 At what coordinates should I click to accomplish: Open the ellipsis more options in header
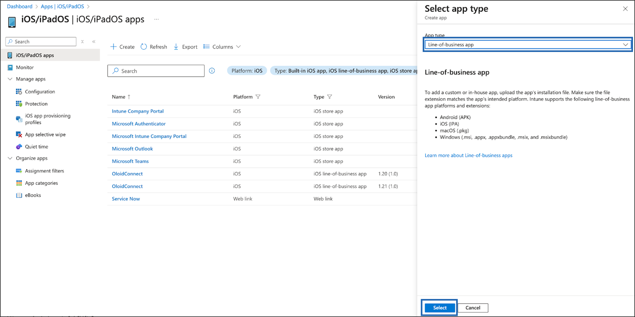tap(156, 19)
